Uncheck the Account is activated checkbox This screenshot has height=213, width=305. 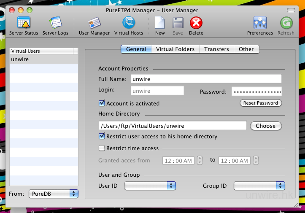[x=102, y=103]
